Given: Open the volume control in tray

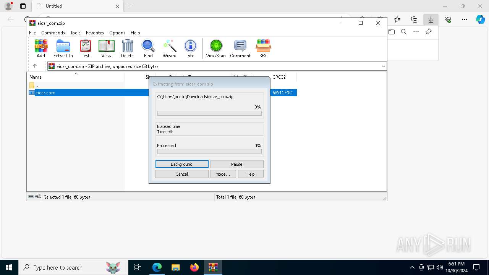Looking at the screenshot, I should coord(440,267).
